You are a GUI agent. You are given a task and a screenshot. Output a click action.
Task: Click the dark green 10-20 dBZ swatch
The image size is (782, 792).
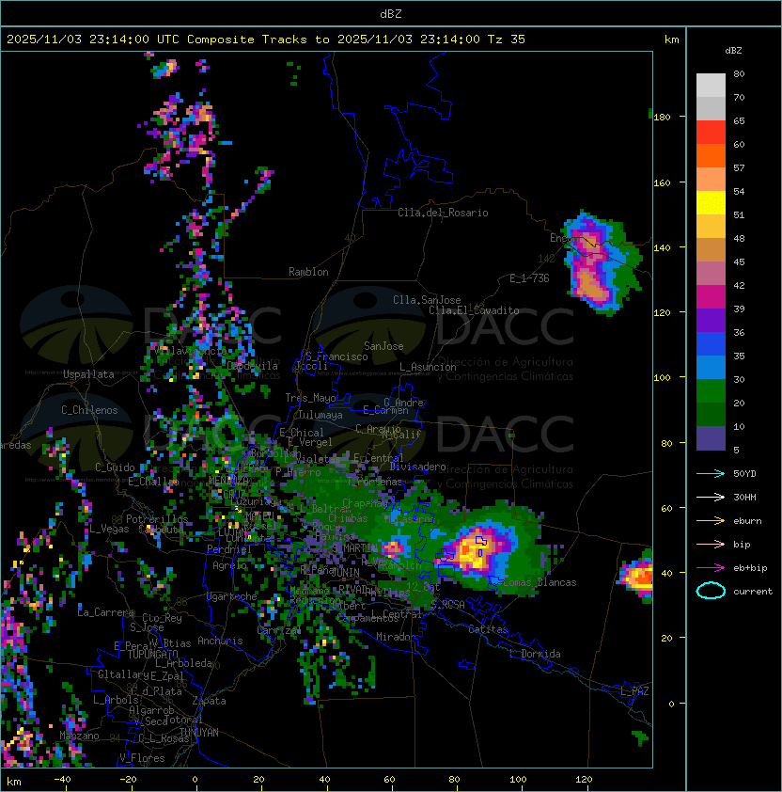[711, 414]
